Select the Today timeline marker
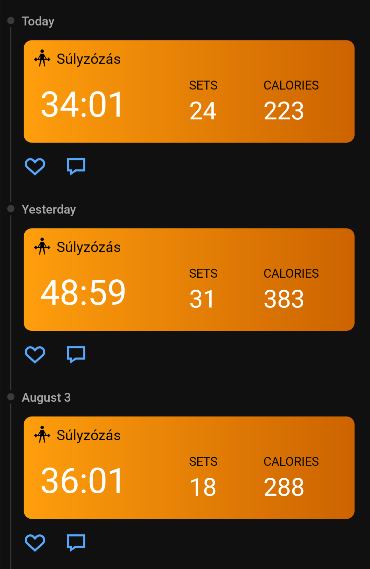 [x=11, y=21]
